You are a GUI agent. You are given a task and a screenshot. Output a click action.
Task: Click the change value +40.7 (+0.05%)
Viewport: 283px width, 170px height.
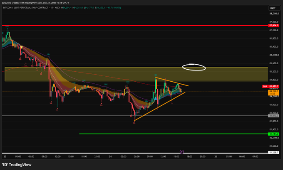click(x=114, y=8)
